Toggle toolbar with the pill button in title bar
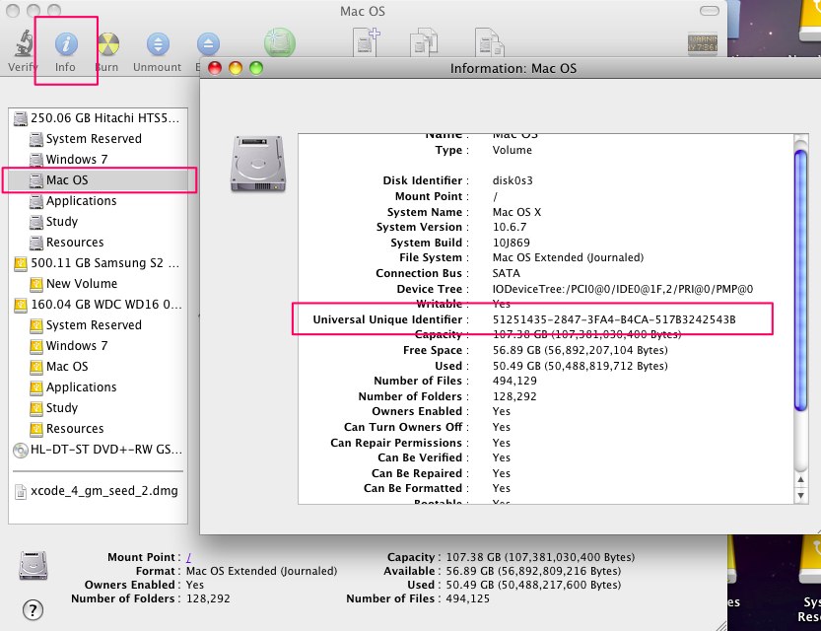 coord(710,11)
